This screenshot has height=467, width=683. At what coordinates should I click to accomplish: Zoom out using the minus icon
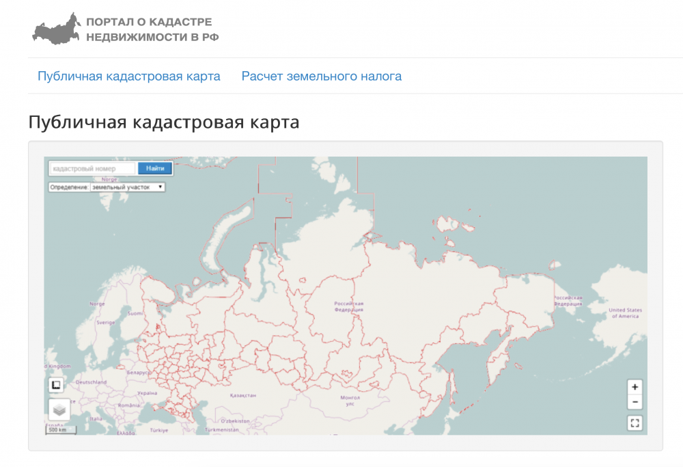pos(635,401)
